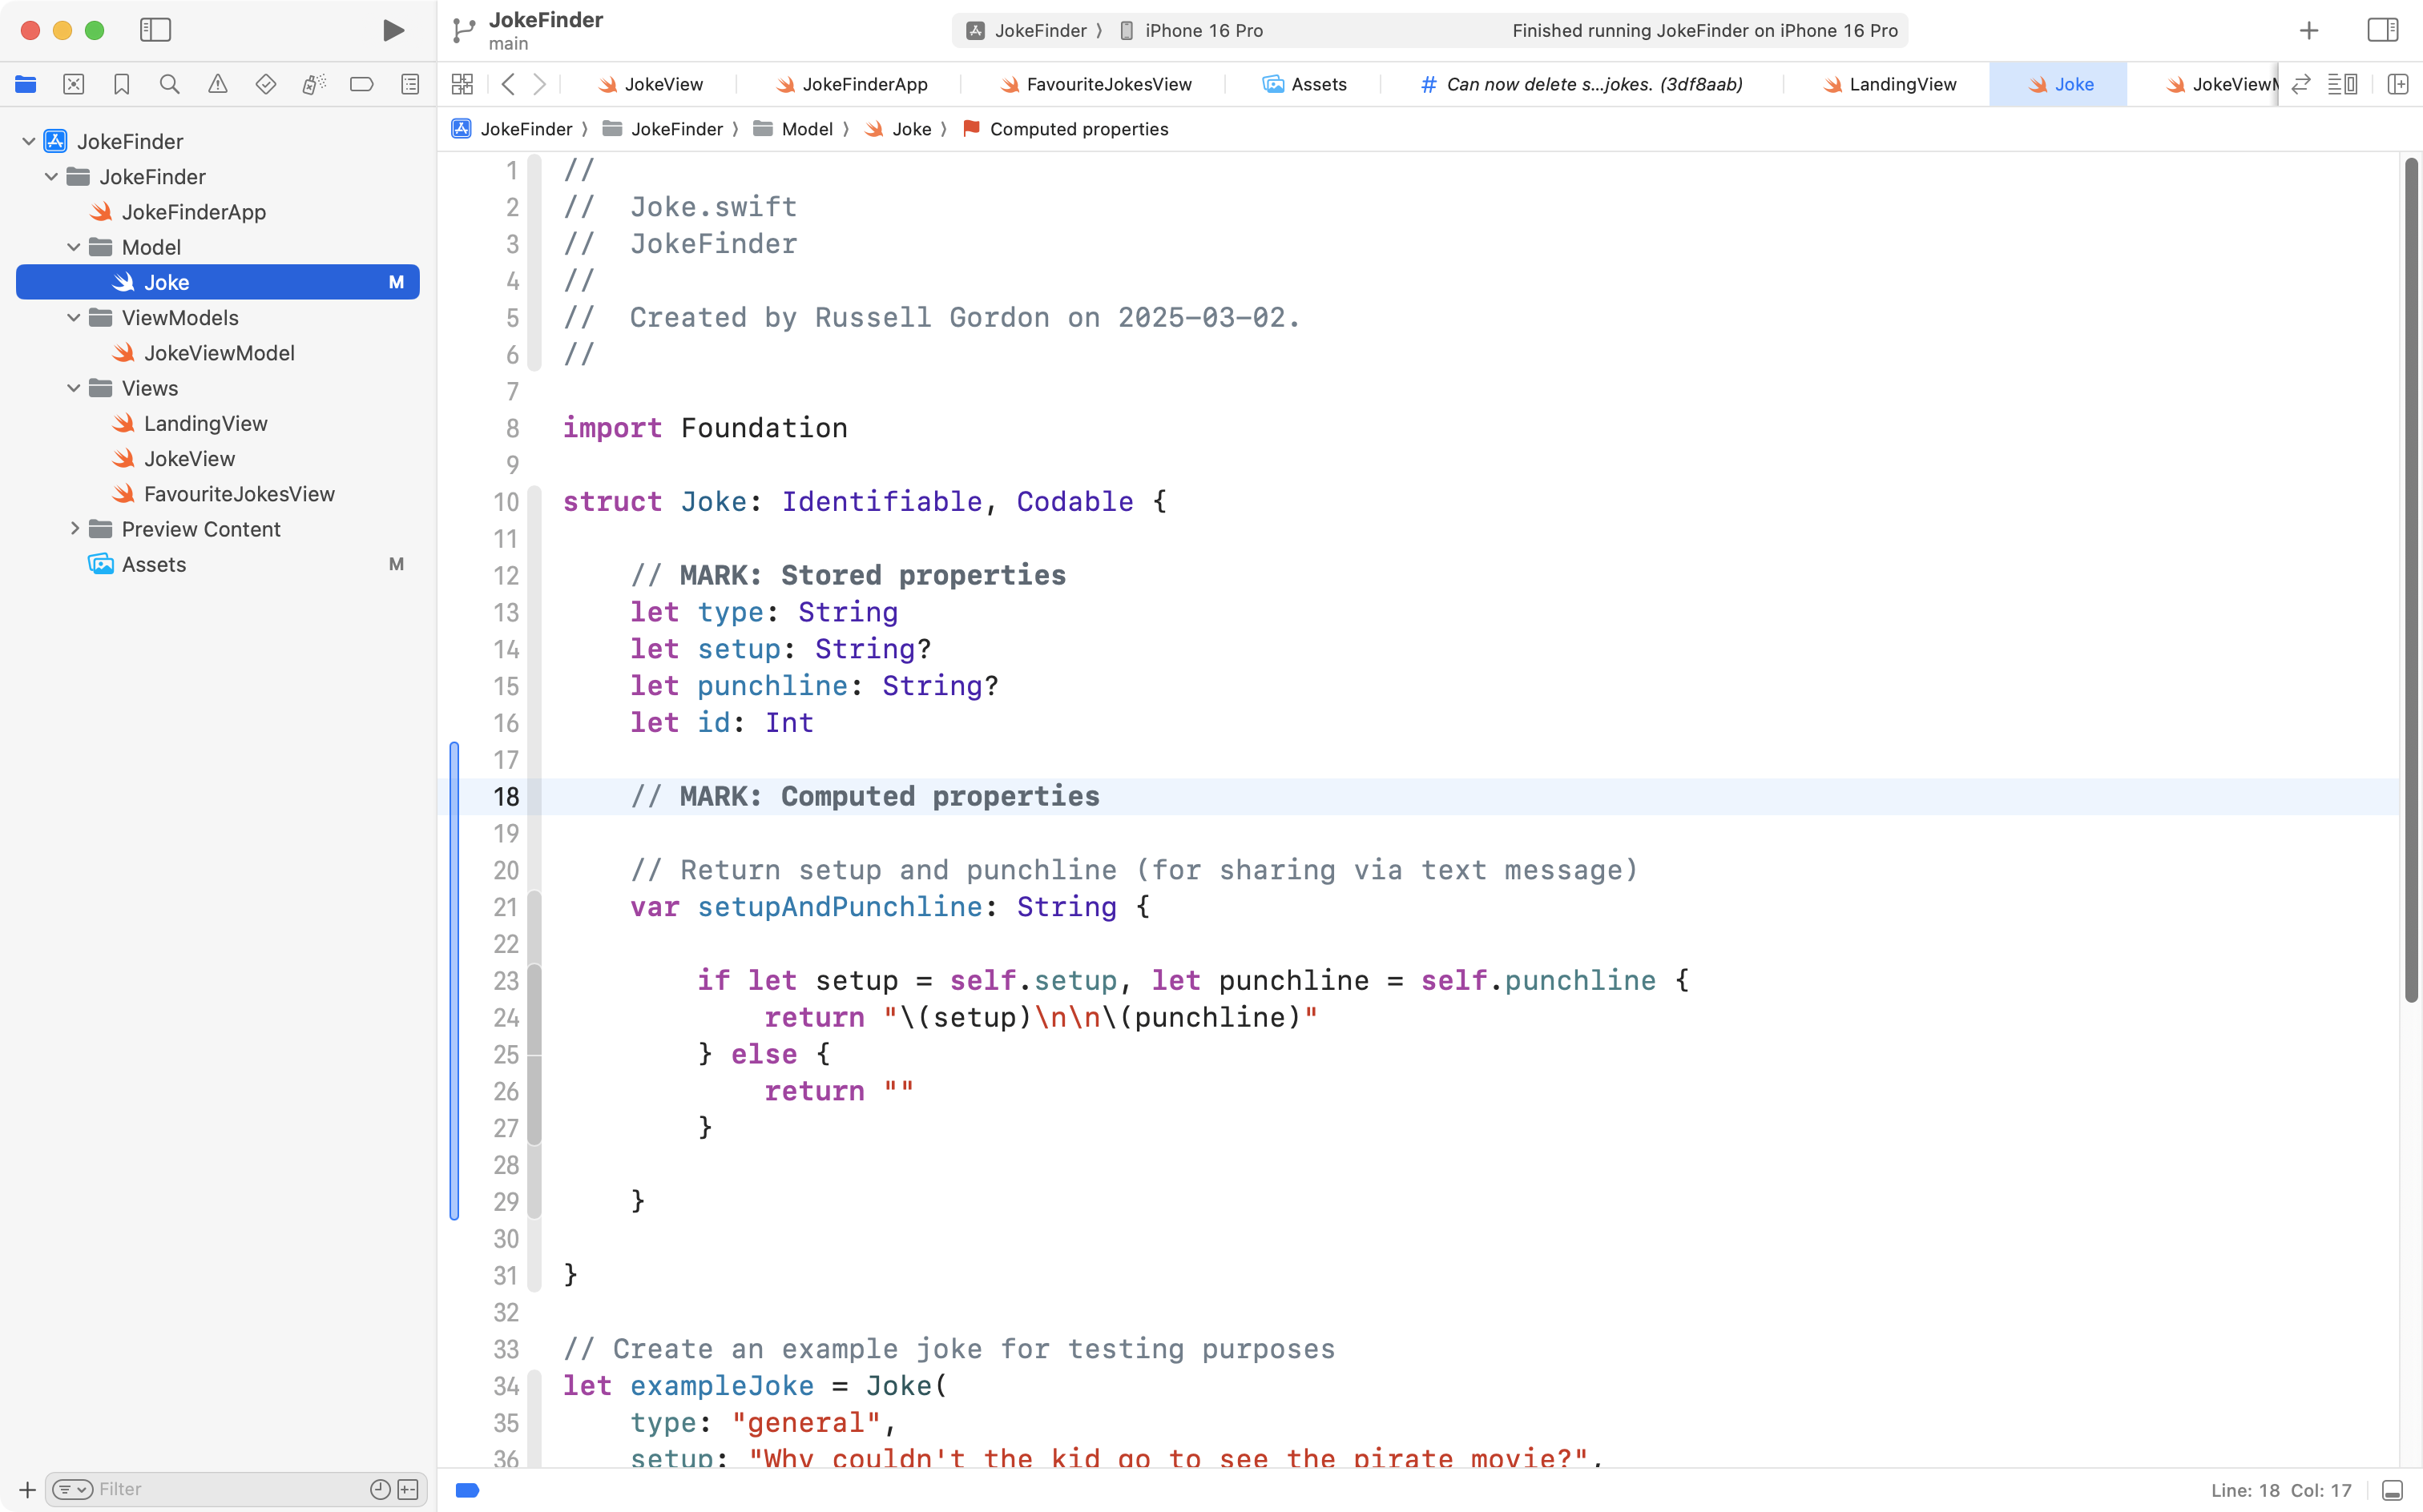Expand the Preview Content folder
Image resolution: width=2423 pixels, height=1512 pixels.
pos(74,529)
